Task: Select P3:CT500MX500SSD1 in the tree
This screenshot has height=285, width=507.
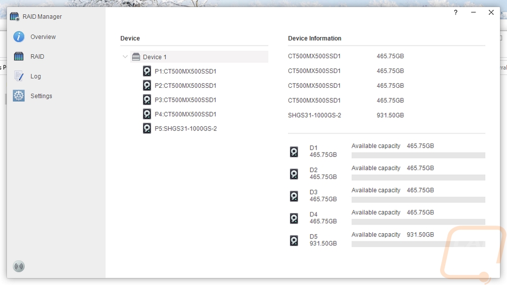Action: 185,99
